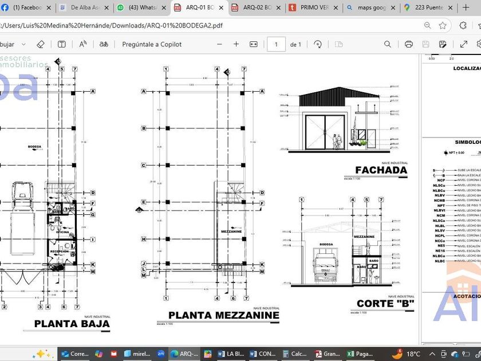Toggle fit to width view

[x=253, y=44]
